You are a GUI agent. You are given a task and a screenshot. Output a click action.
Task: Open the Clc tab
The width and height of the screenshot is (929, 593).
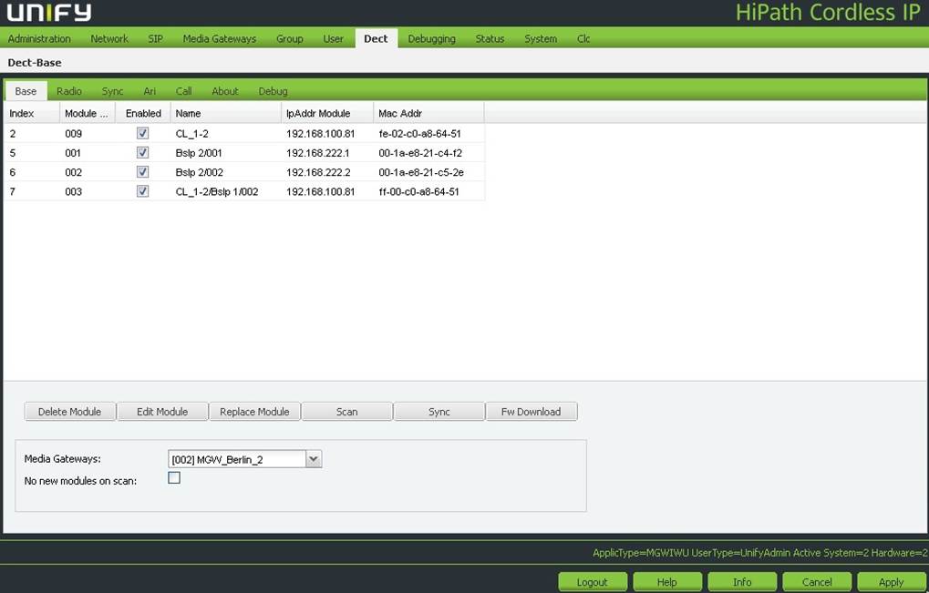[583, 38]
